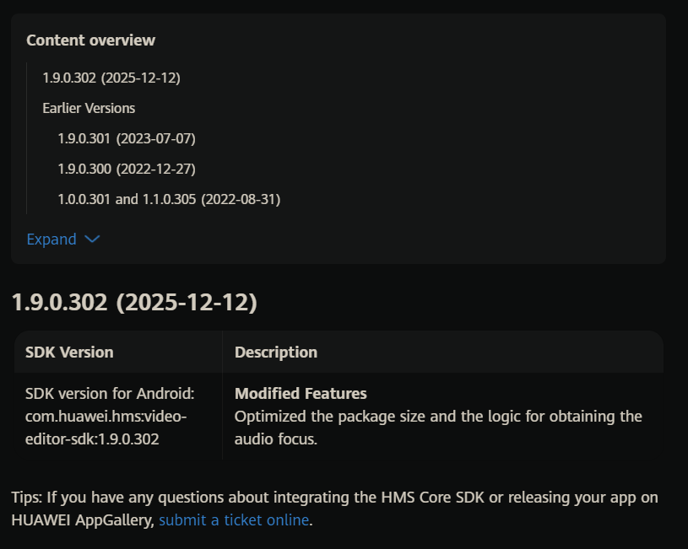
Task: Click the SDK Version column header
Action: coord(69,353)
